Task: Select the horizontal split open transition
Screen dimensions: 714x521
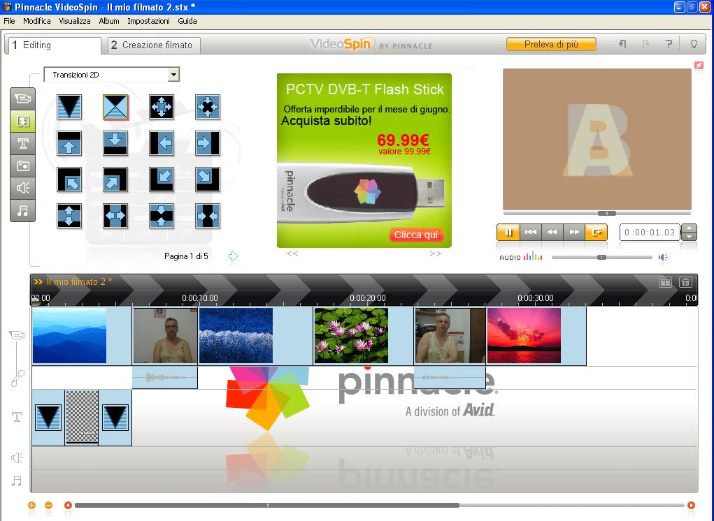Action: 115,216
